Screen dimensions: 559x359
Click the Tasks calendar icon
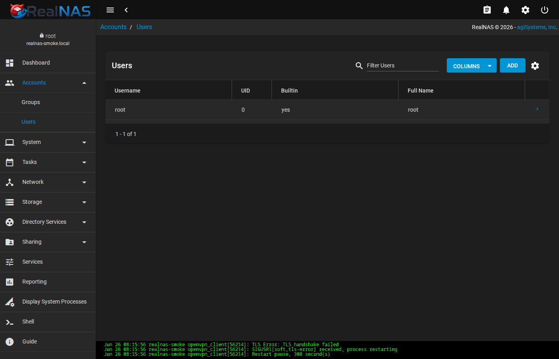click(x=10, y=162)
